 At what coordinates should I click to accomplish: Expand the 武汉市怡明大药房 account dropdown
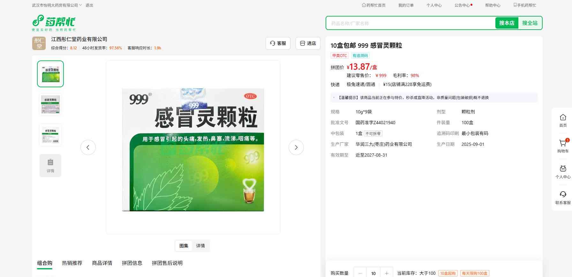click(57, 5)
